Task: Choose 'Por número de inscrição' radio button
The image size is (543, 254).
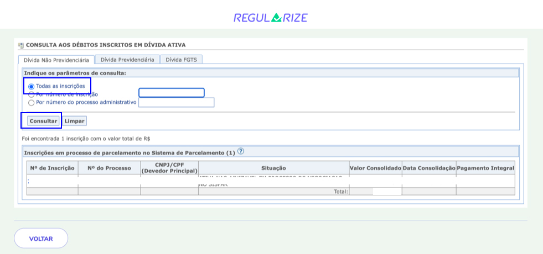Action: (x=32, y=94)
